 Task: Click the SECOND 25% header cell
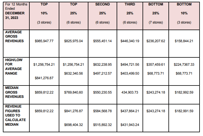[x=103, y=16]
